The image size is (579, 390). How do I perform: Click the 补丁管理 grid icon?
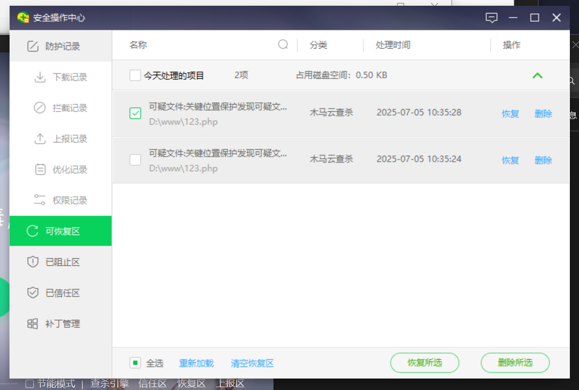pos(33,324)
